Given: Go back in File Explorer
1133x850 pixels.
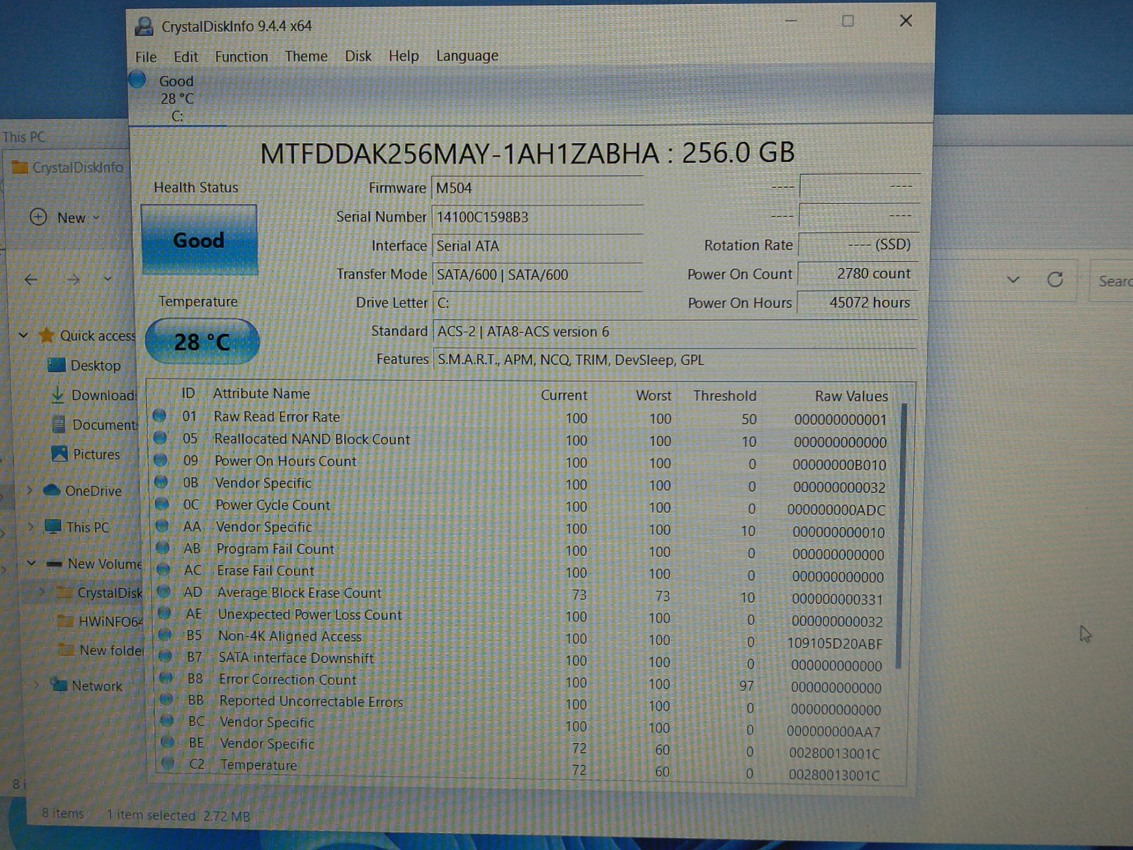Looking at the screenshot, I should point(31,280).
